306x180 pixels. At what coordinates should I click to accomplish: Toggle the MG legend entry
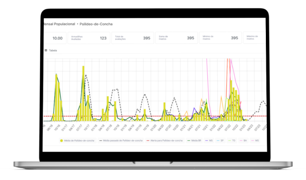pos(255,140)
